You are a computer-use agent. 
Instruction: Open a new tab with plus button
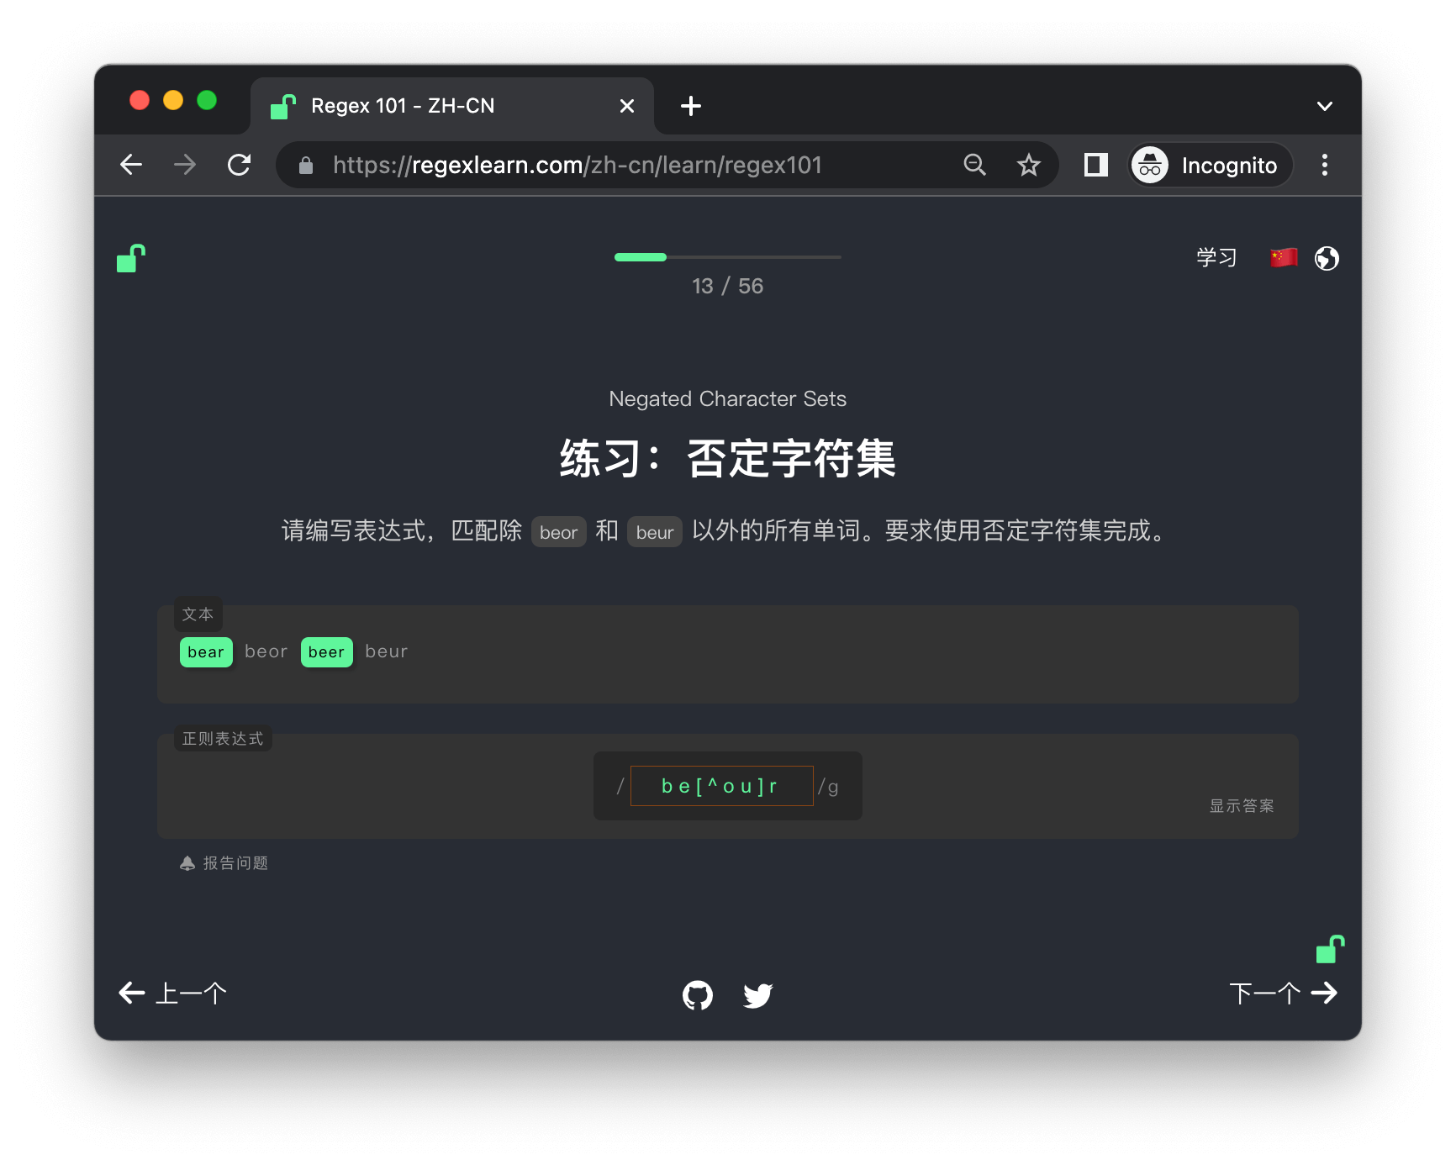point(691,106)
